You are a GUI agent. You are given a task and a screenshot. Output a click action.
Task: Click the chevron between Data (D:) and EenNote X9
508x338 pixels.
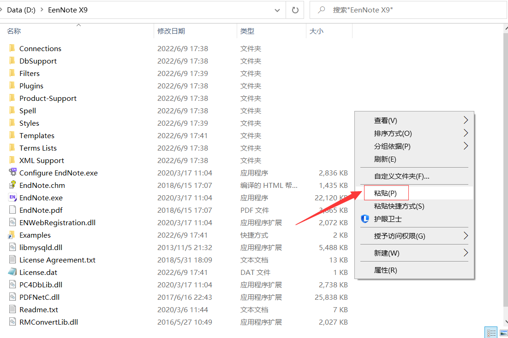coord(42,10)
